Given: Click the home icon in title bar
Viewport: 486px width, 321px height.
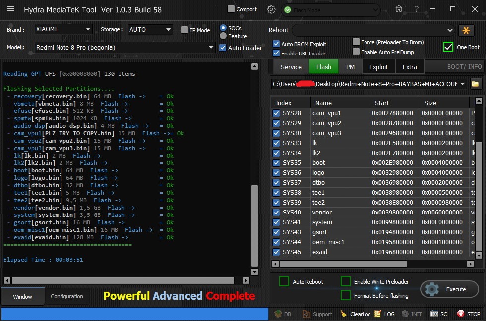Looking at the screenshot, I should tap(399, 9).
